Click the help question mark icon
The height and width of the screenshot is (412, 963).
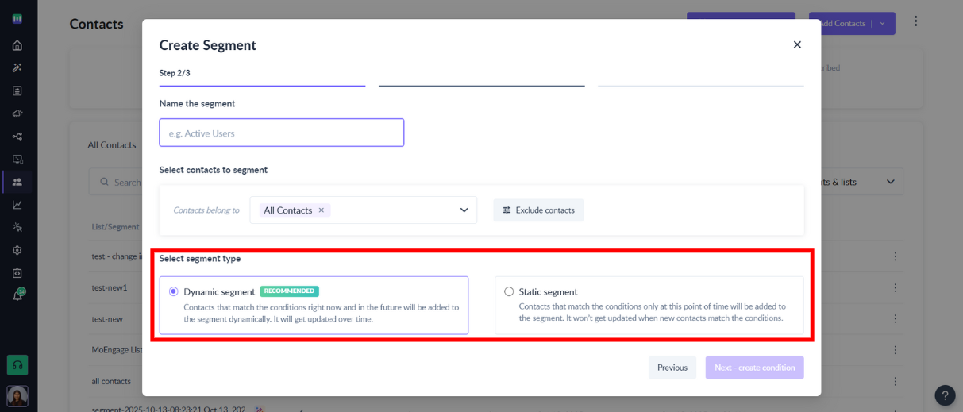(x=945, y=395)
